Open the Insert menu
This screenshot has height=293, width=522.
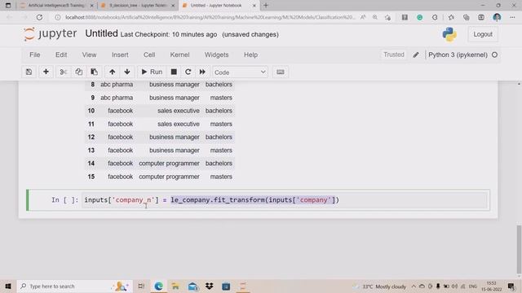pos(120,55)
